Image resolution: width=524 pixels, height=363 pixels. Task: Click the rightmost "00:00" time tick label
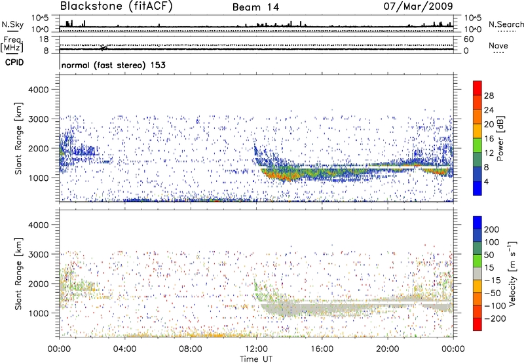point(453,349)
